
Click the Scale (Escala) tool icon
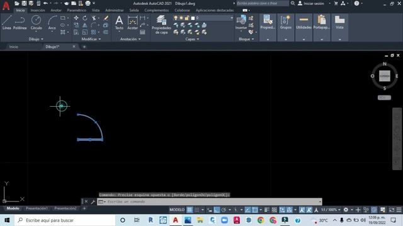click(x=85, y=32)
